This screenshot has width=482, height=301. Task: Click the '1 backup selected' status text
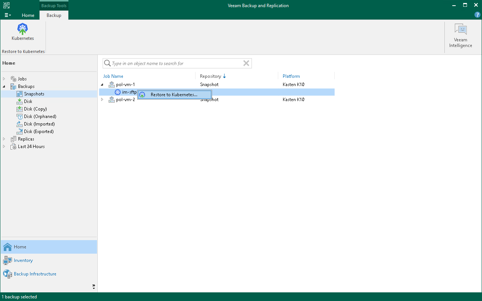pyautogui.click(x=19, y=297)
